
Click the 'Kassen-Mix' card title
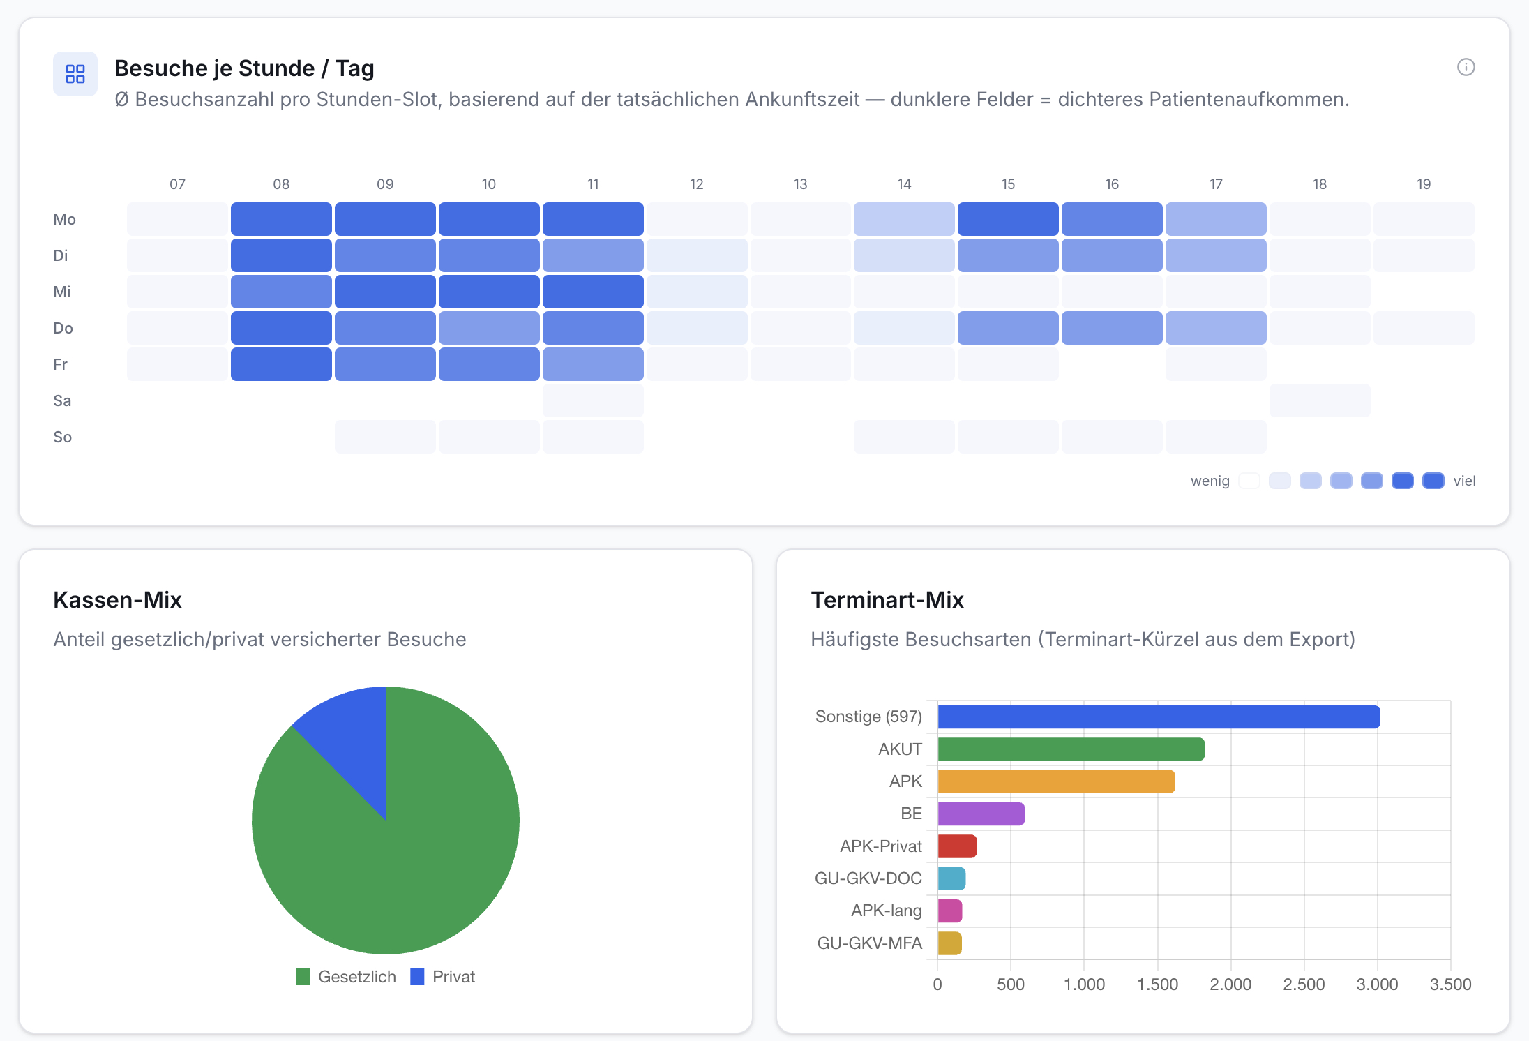(x=117, y=599)
